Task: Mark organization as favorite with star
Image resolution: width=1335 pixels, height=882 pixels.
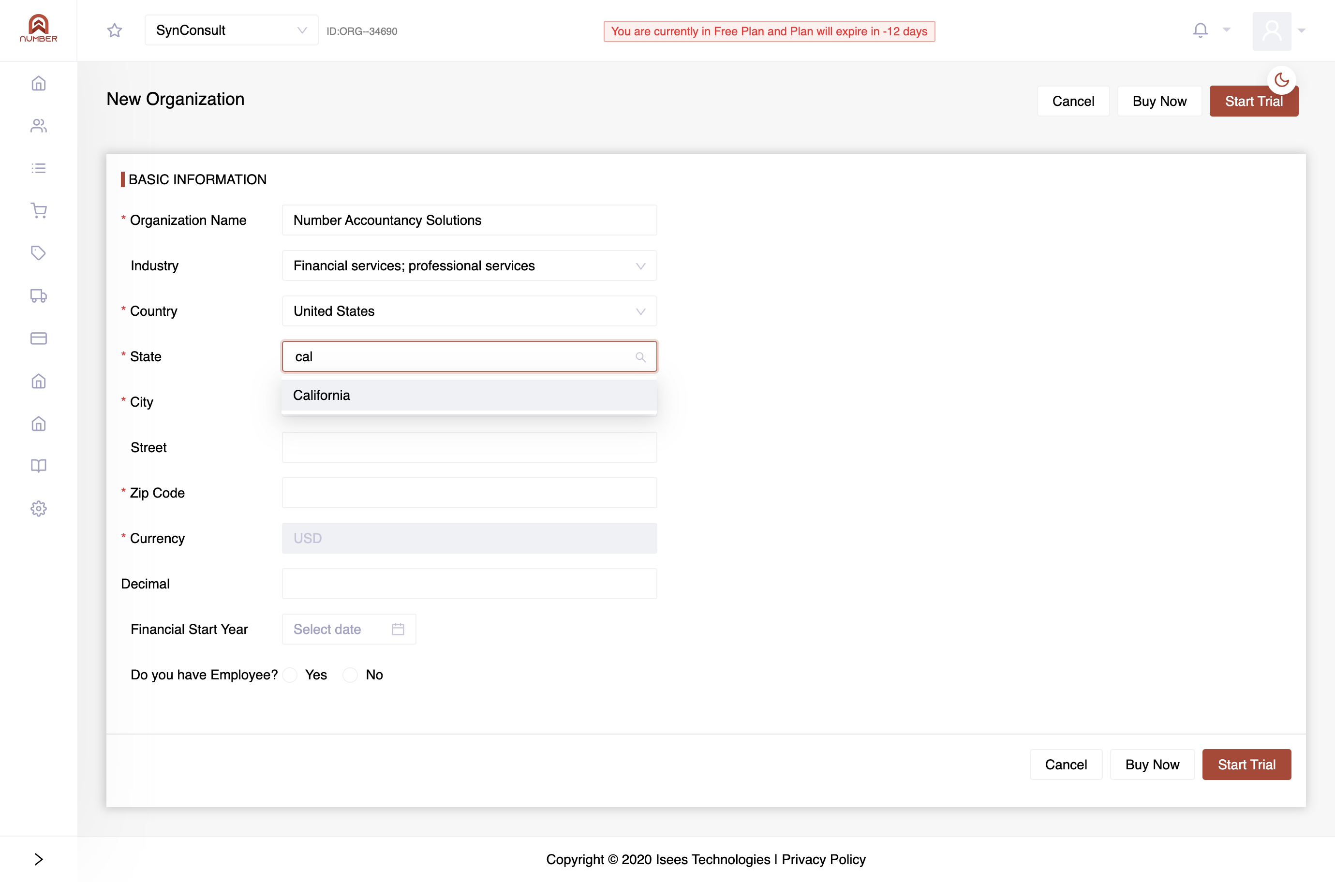Action: coord(115,30)
